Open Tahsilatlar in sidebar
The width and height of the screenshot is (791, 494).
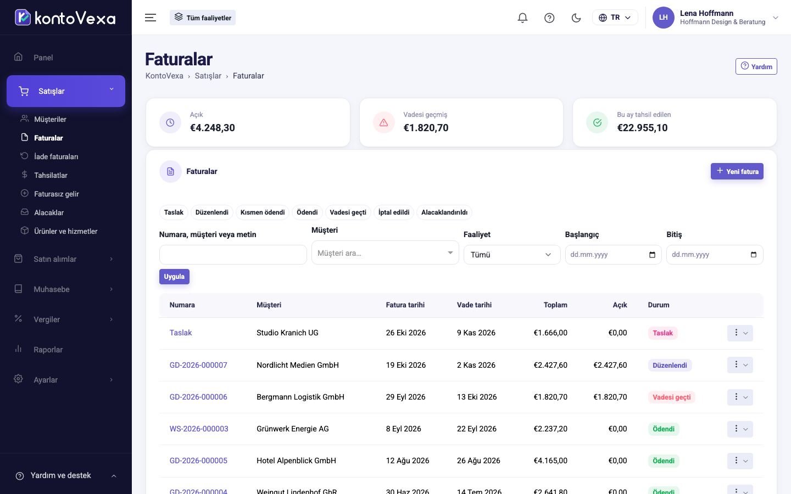[51, 175]
